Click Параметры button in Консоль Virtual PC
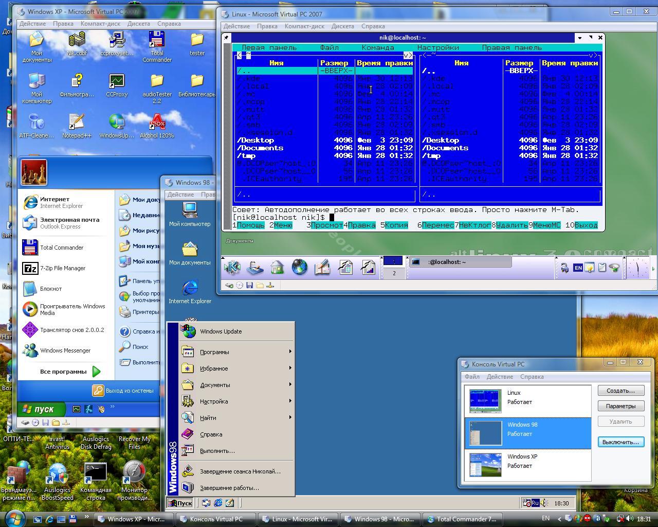Viewport: 658px width, 527px height. tap(621, 406)
